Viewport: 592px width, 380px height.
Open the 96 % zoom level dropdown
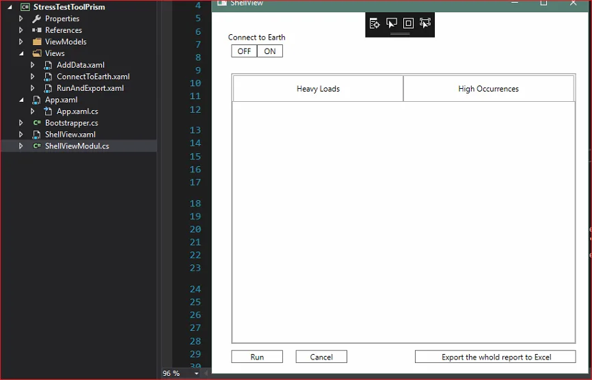(x=196, y=374)
